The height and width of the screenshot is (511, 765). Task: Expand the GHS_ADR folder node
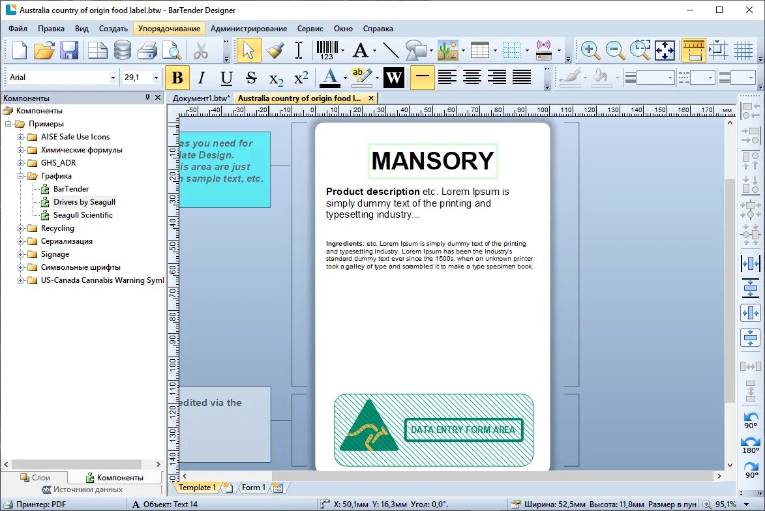pyautogui.click(x=20, y=163)
